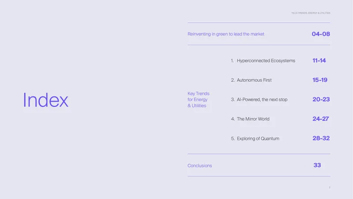Image resolution: width=353 pixels, height=199 pixels.
Task: Click the slide page number at bottom right
Action: point(329,187)
